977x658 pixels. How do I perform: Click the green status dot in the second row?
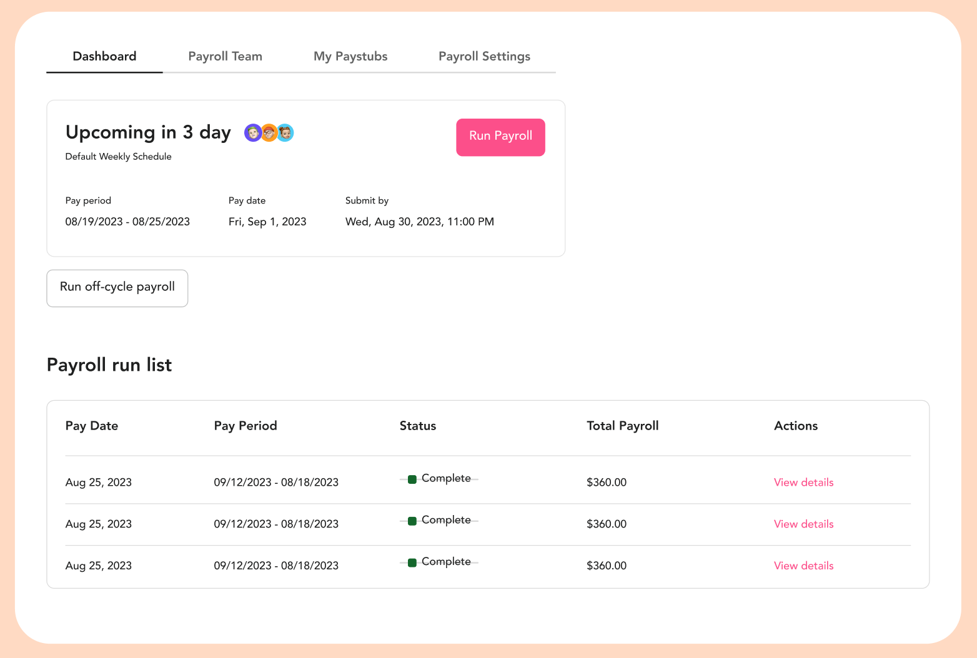pos(412,521)
